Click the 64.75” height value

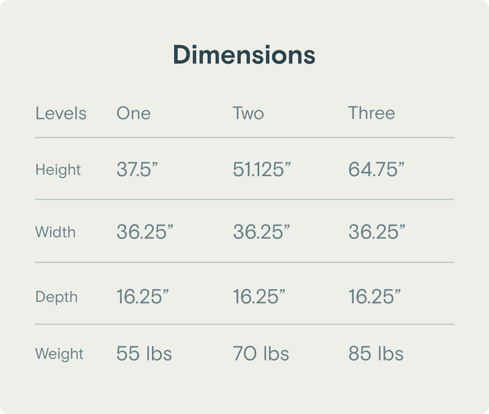point(376,170)
